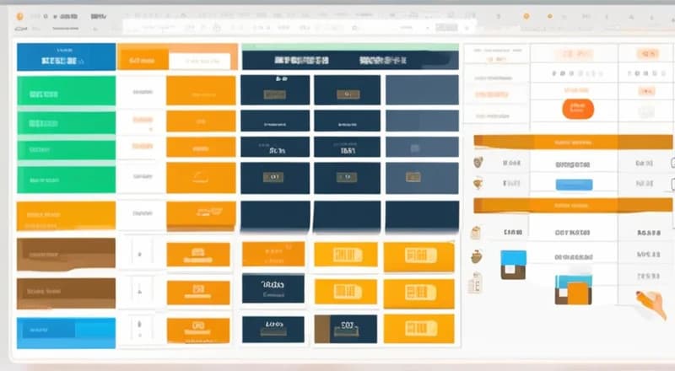
Task: Select the document icon at side panel bottom-left
Action: coord(476,282)
